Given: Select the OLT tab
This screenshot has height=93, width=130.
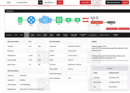Looking at the screenshot, I should click(27, 35).
